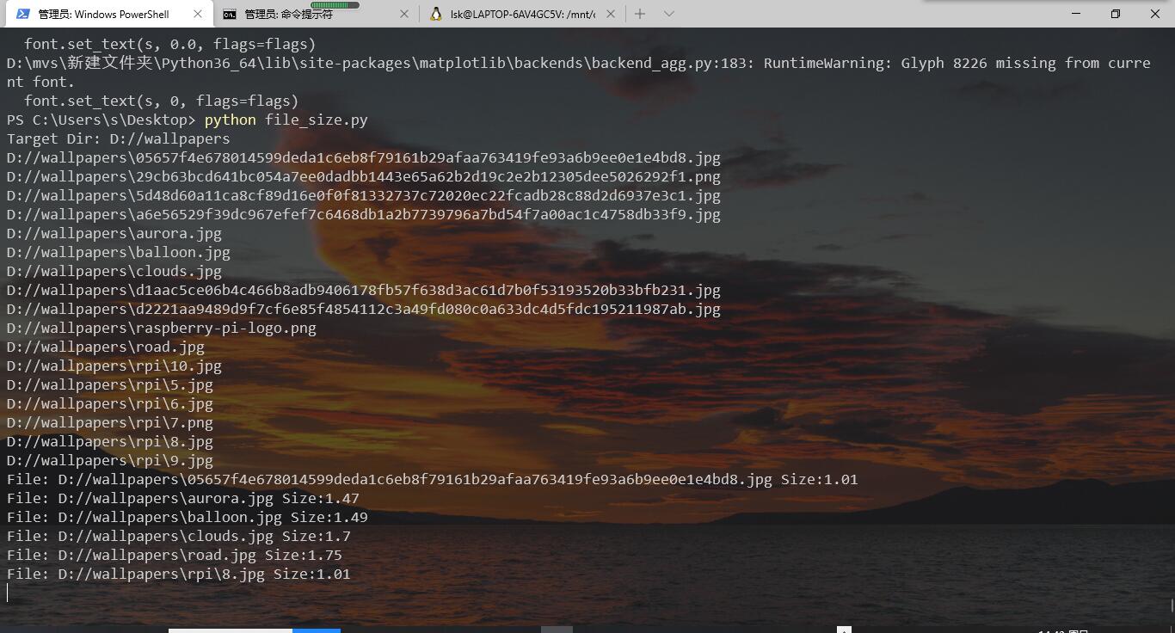Screen dimensions: 1175x633
Task: Click the 'File:' line with Size:1.75 for road.jpg
Action: coord(175,555)
